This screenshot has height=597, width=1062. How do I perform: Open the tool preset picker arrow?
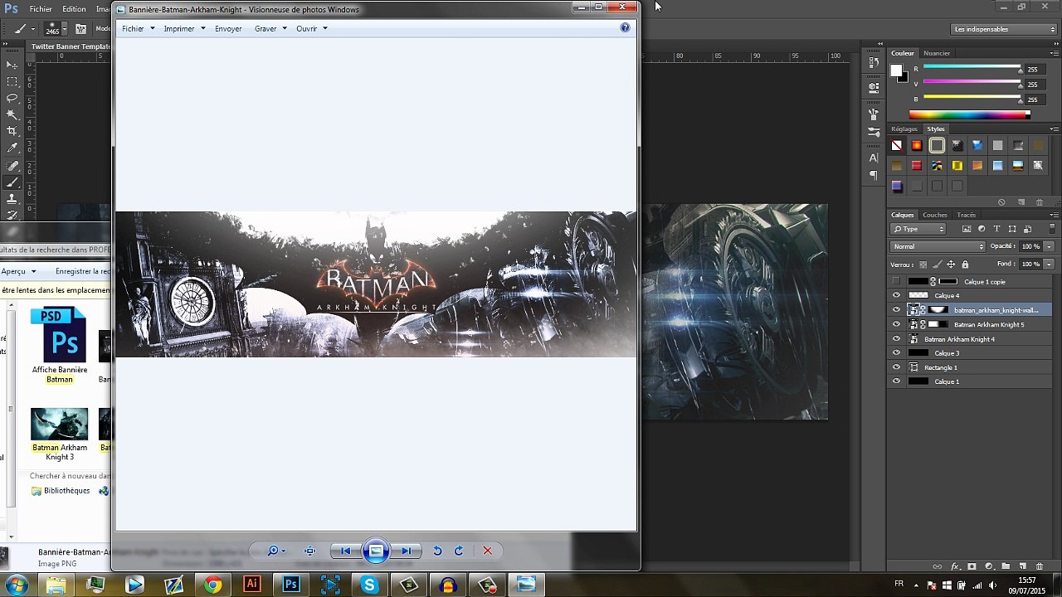33,28
